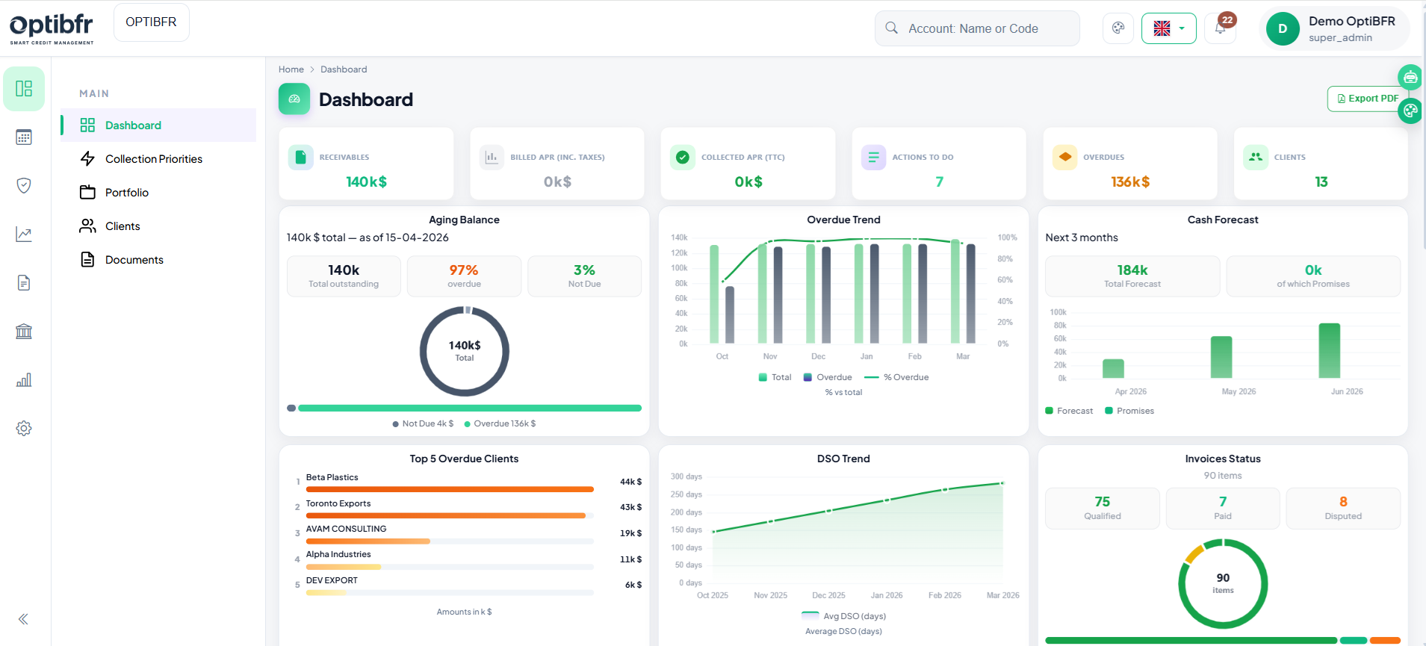Click the Home breadcrumb link
Viewport: 1426px width, 646px height.
291,69
